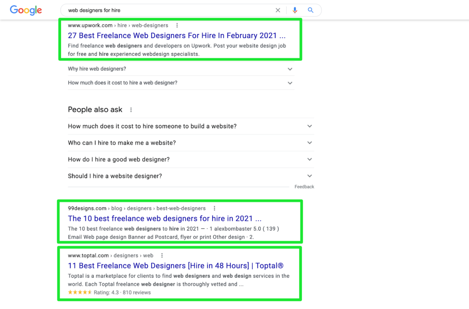The height and width of the screenshot is (309, 469).
Task: Open three-dot menu next to toptal.com result
Action: pos(162,255)
